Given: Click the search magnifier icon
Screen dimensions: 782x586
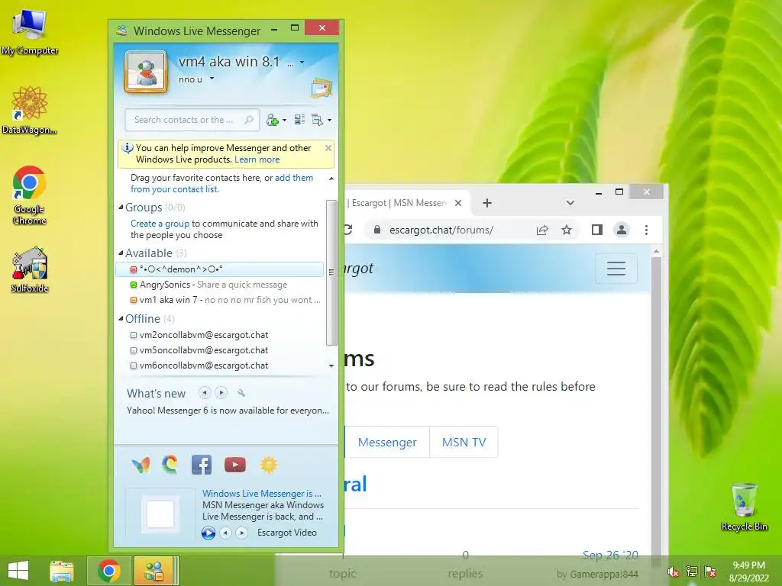Looking at the screenshot, I should [x=248, y=120].
